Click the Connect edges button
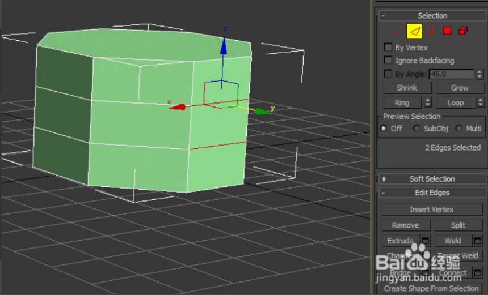Screen dimensions: 488x295 (453, 273)
